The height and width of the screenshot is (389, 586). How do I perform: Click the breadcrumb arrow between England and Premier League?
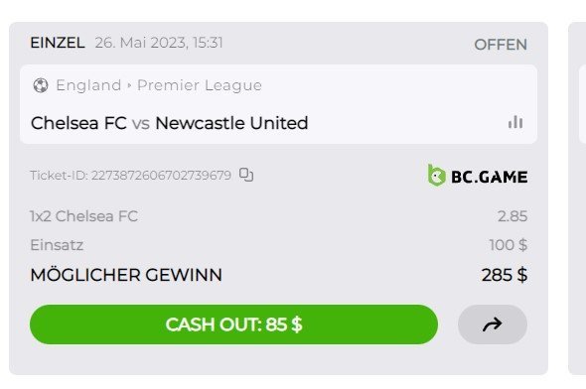129,85
